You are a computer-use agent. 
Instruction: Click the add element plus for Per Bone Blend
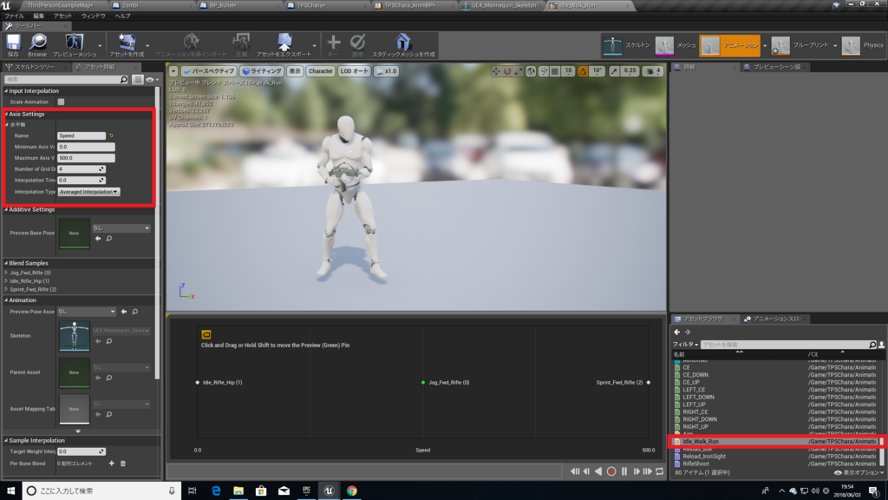[x=112, y=464]
